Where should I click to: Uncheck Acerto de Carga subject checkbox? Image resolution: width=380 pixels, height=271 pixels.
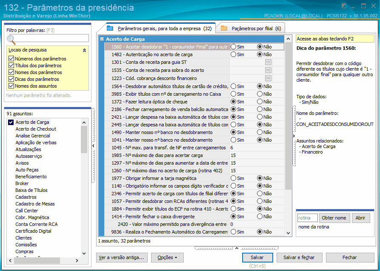[11, 122]
